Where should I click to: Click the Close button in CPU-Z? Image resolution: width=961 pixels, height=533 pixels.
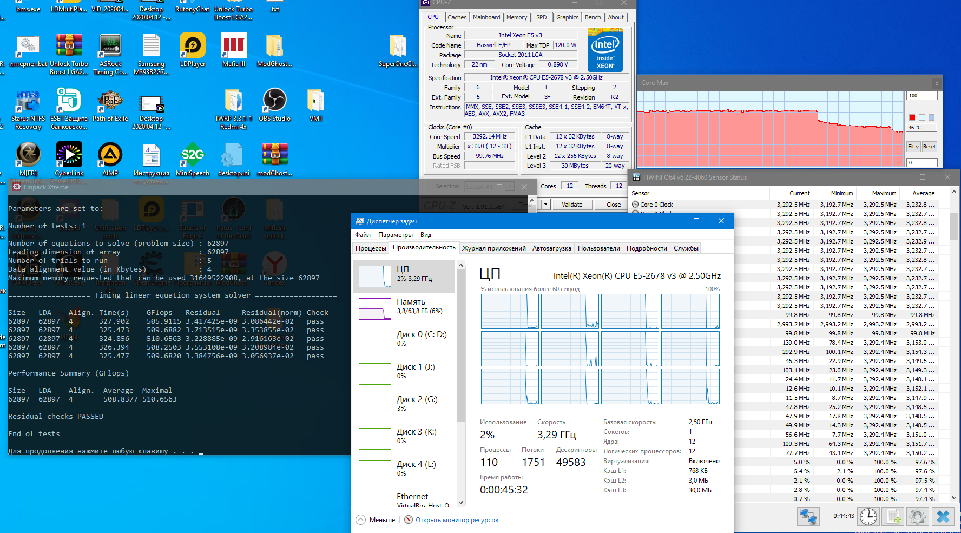614,205
